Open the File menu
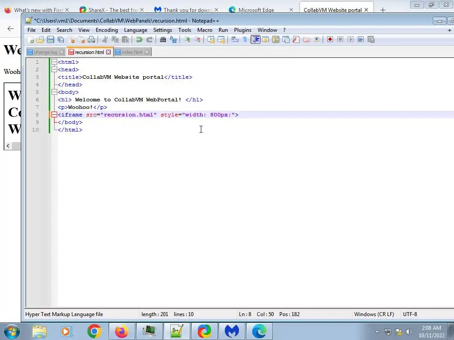The width and height of the screenshot is (454, 340). [31, 30]
